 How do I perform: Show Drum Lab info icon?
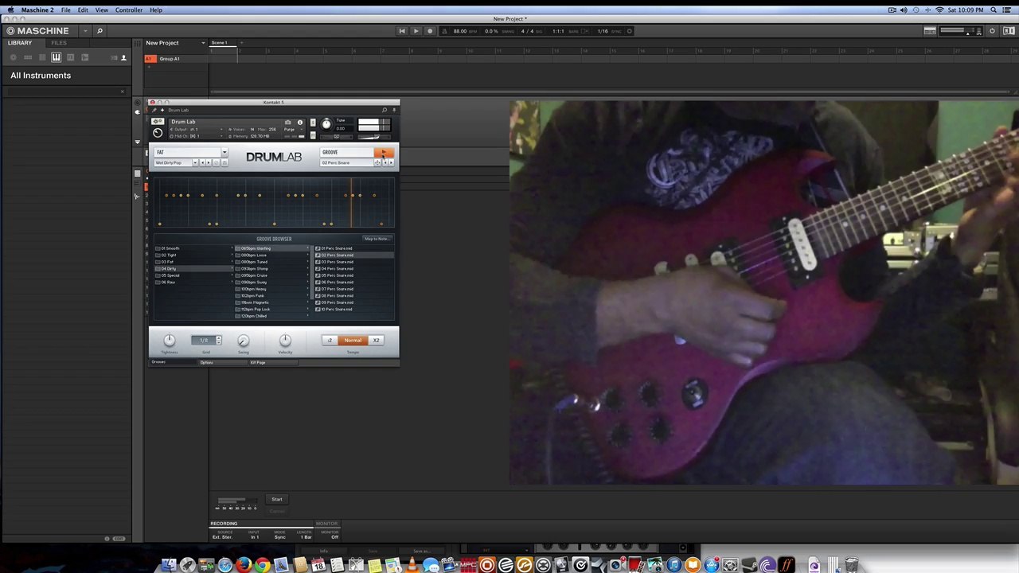[300, 123]
